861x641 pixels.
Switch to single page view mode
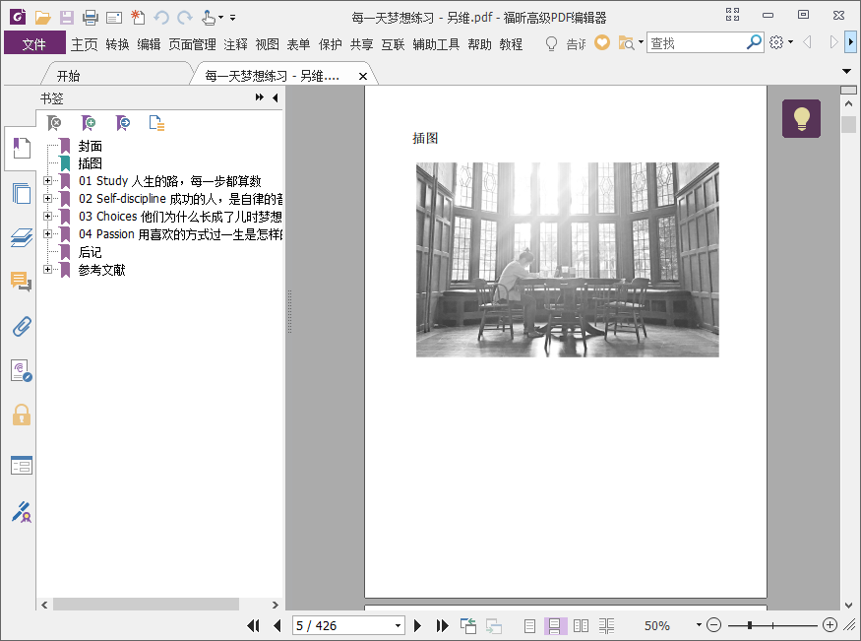[x=530, y=625]
